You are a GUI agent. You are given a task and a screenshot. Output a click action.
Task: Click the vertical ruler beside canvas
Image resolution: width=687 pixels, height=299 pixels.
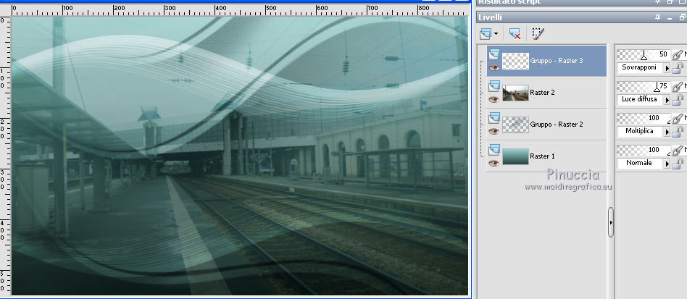point(5,156)
